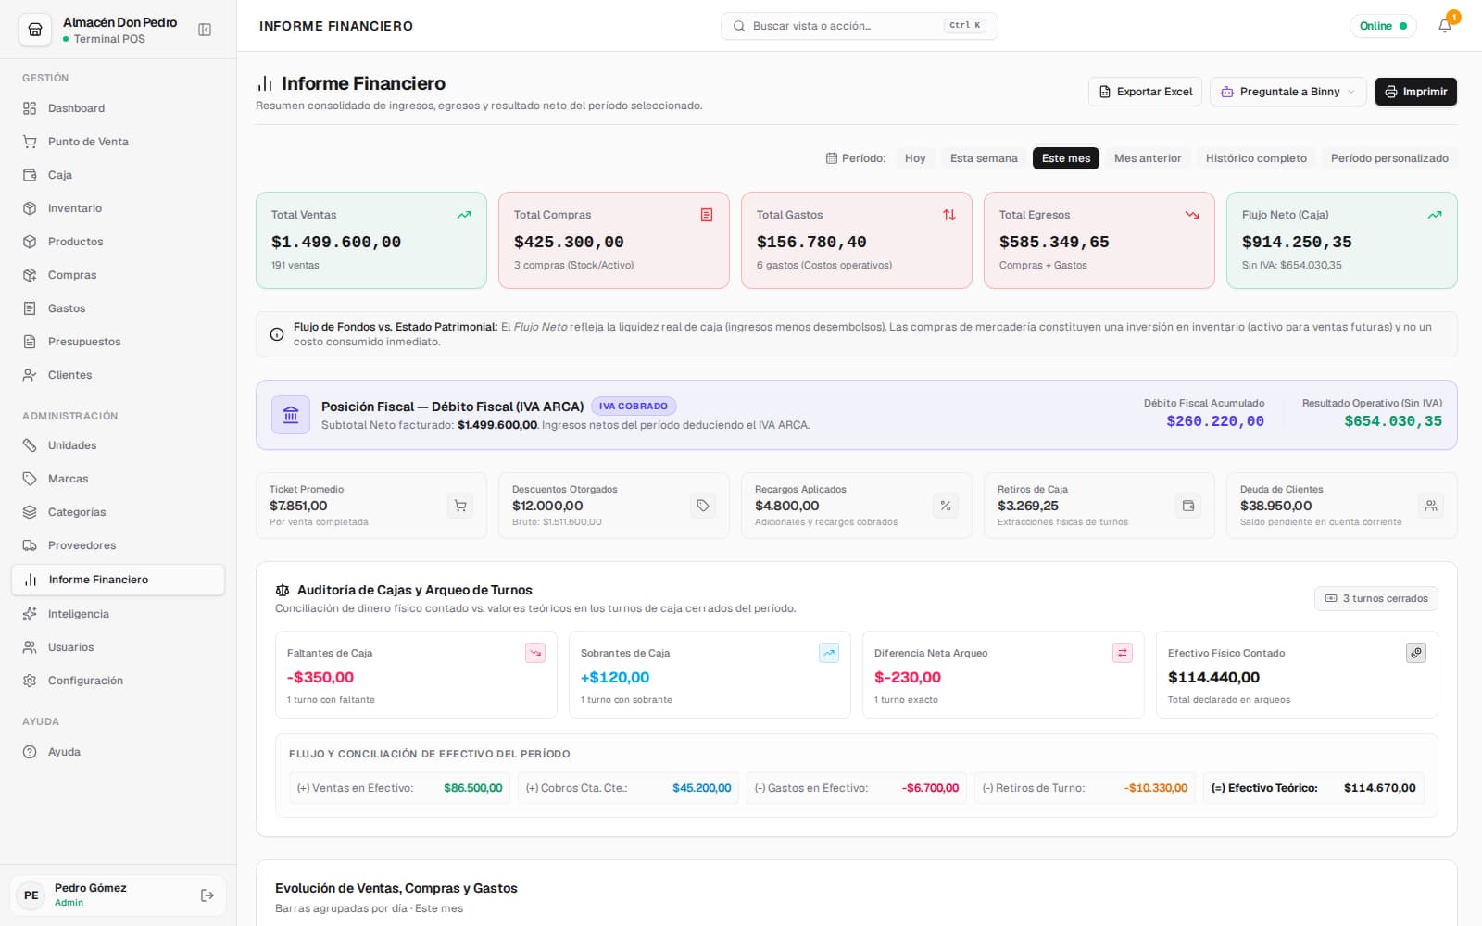Switch period to Mes anterior

(x=1148, y=158)
